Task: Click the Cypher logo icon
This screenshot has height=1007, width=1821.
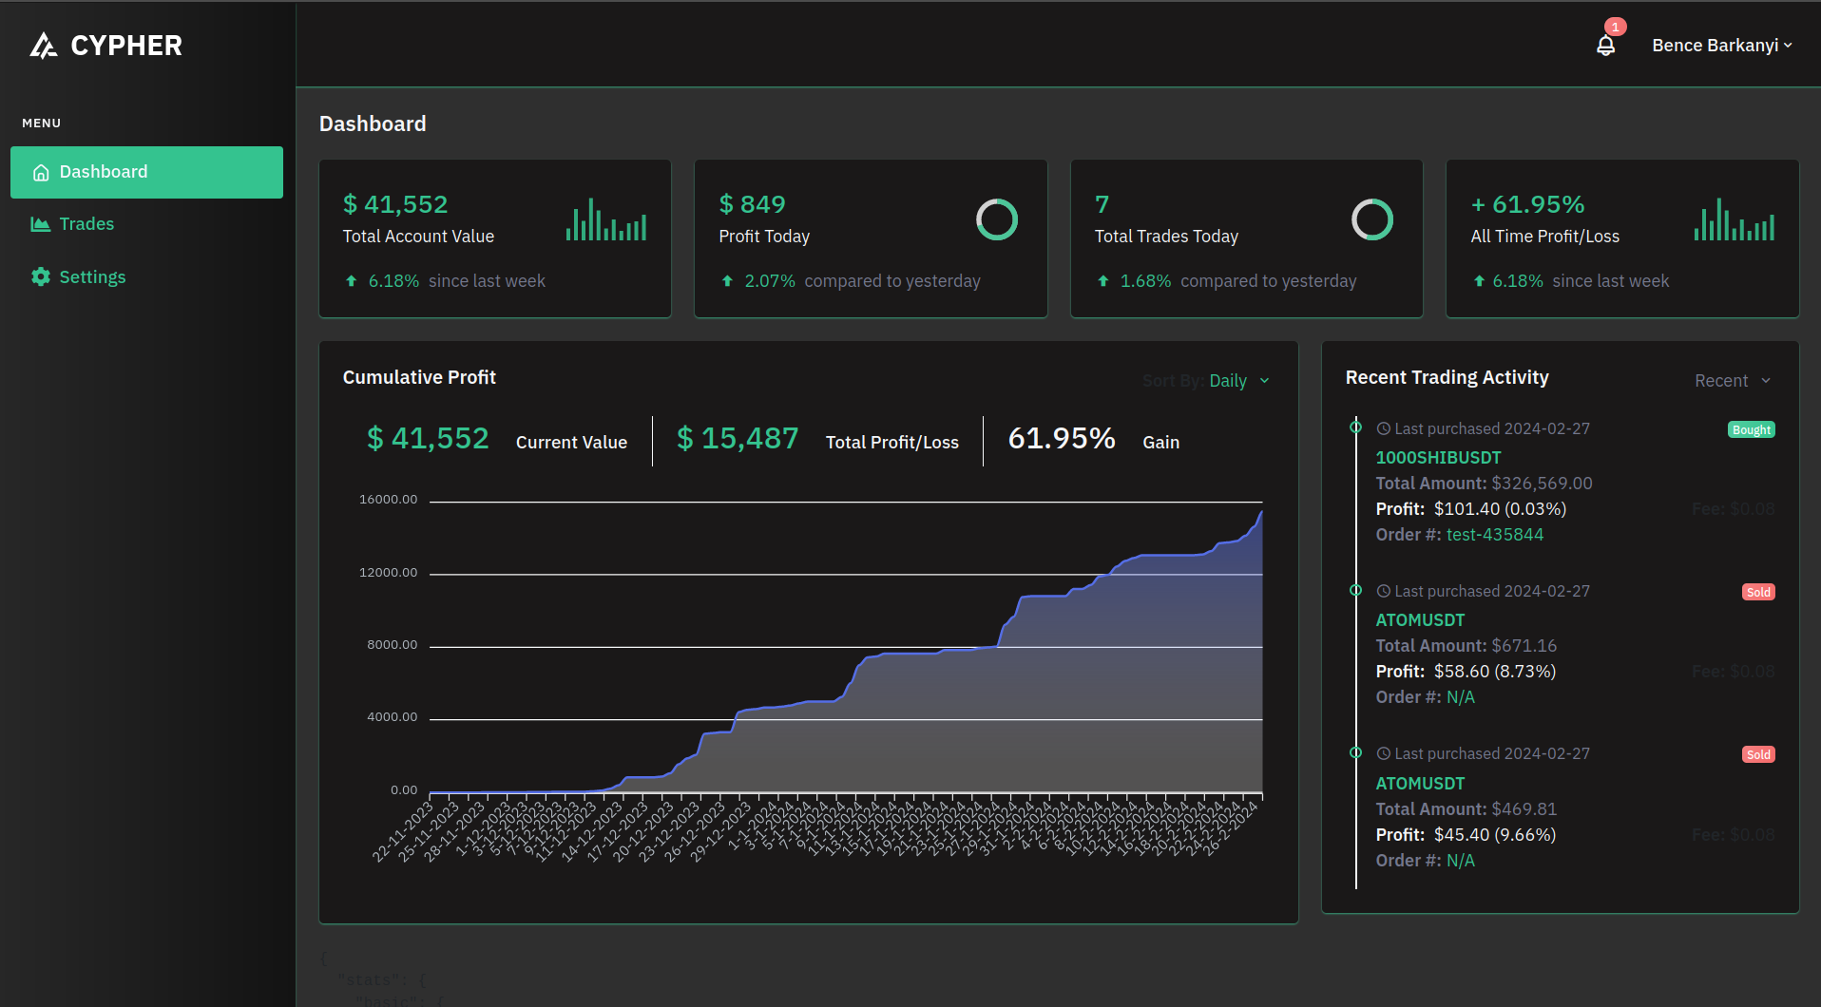Action: point(44,46)
